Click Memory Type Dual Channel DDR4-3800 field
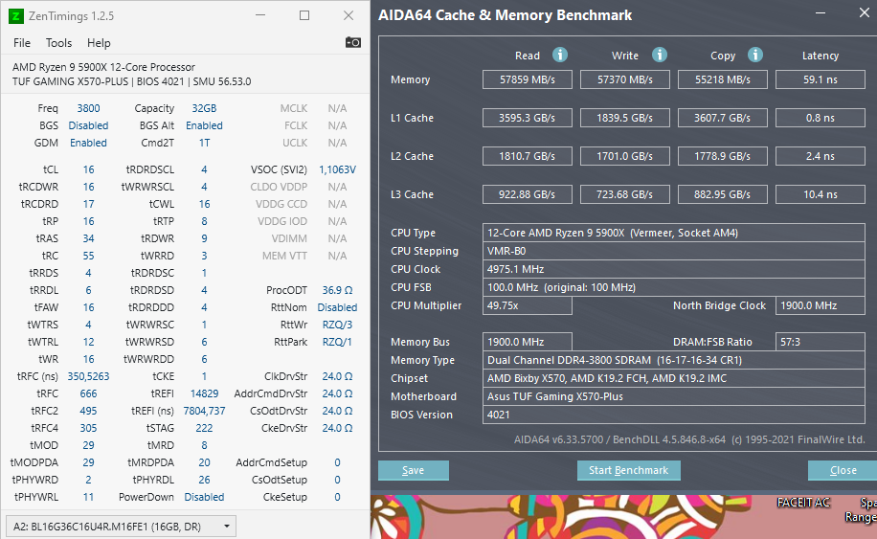 point(674,360)
